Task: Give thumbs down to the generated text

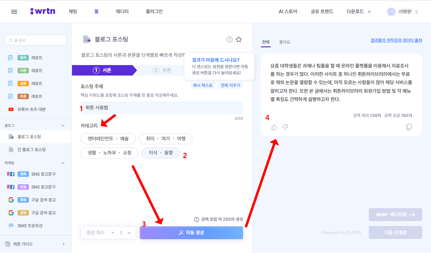Action: pos(285,127)
